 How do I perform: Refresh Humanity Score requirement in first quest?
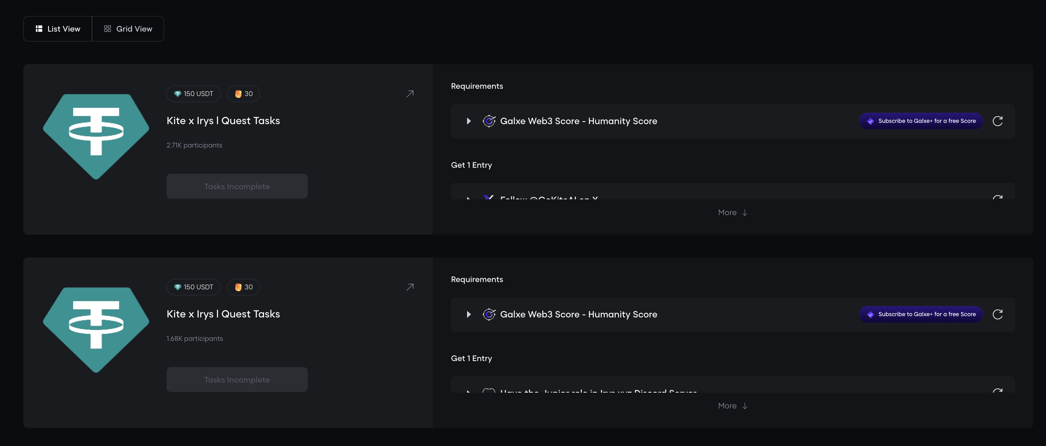pos(997,121)
